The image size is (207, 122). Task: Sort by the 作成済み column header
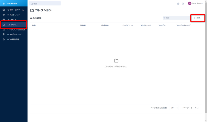click(105, 25)
